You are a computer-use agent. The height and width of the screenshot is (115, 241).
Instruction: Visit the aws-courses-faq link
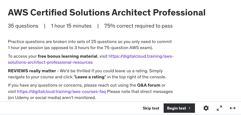coord(61,92)
